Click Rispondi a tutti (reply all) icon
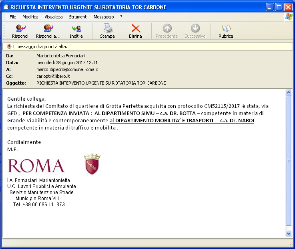Viewport: 295px width, 249px height. pyautogui.click(x=48, y=28)
